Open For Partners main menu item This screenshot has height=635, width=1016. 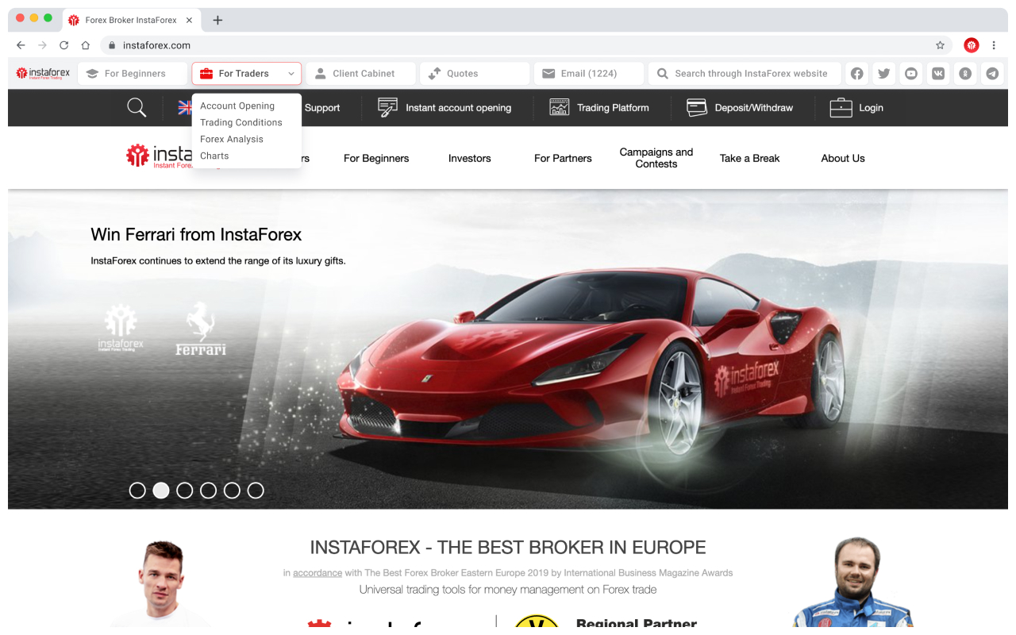[563, 158]
